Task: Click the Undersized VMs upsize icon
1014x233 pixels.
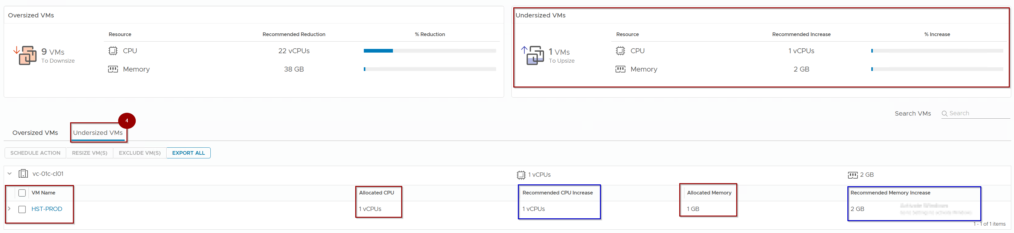Action: (533, 55)
